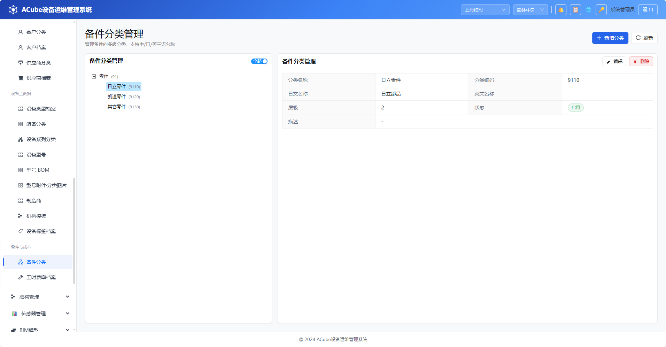Select 凯道零件 (9120) in the tree
Viewport: 666px width, 347px height.
click(x=124, y=97)
